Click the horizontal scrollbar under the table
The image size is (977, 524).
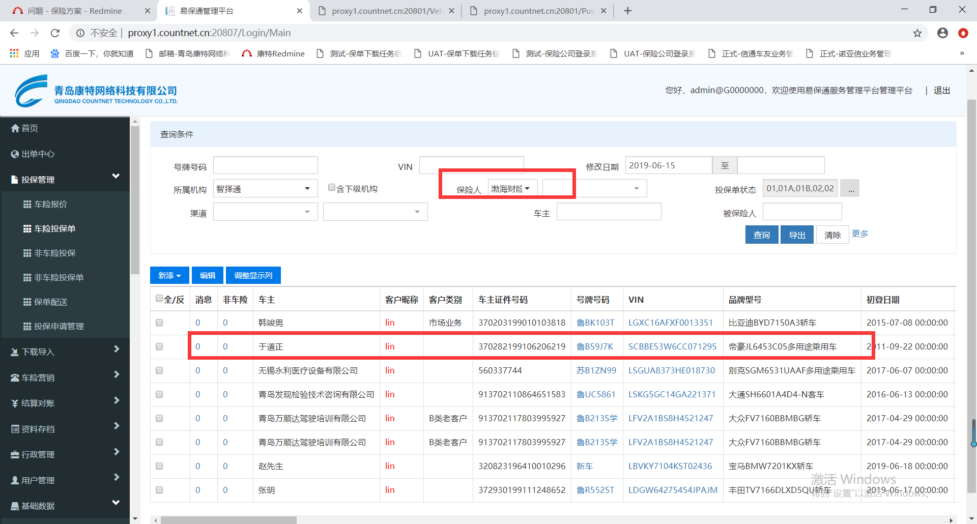[x=228, y=520]
